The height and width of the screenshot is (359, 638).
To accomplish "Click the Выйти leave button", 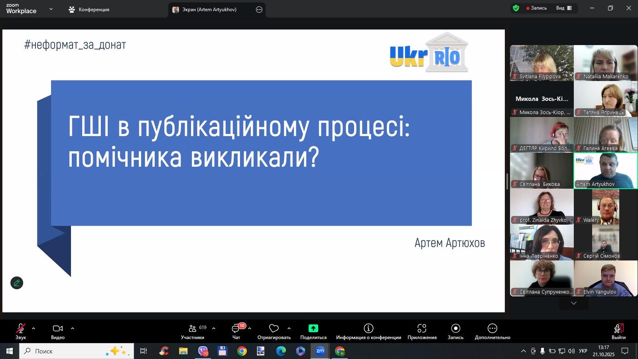I will (618, 331).
